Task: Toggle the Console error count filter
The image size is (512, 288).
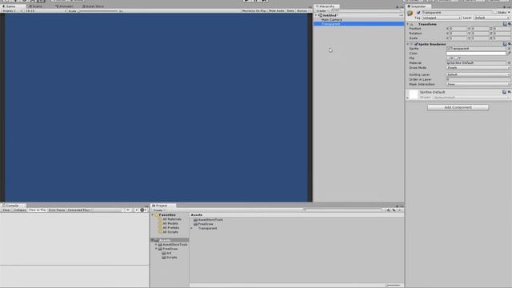Action: [144, 210]
